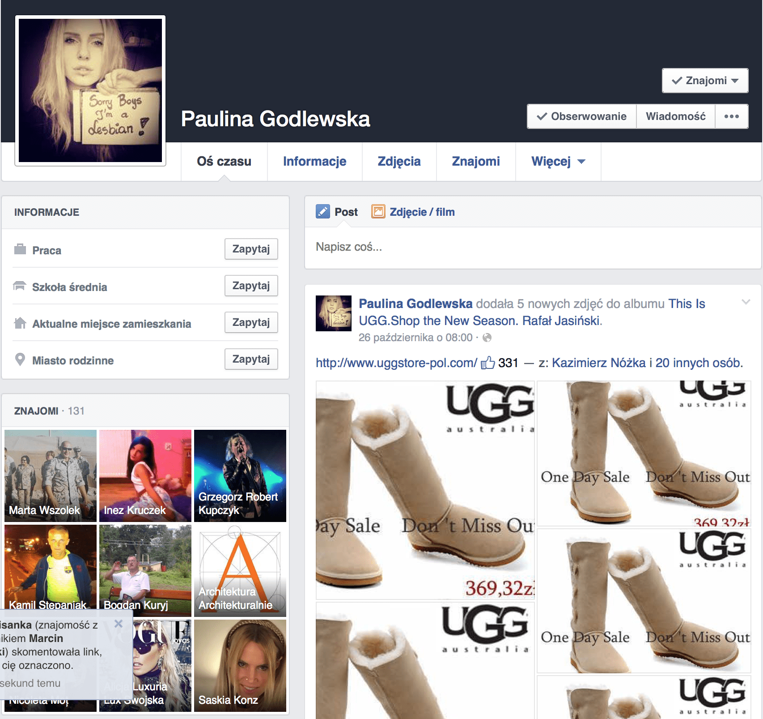Image resolution: width=763 pixels, height=719 pixels.
Task: Click Zapytaj next to Praca
Action: (251, 249)
